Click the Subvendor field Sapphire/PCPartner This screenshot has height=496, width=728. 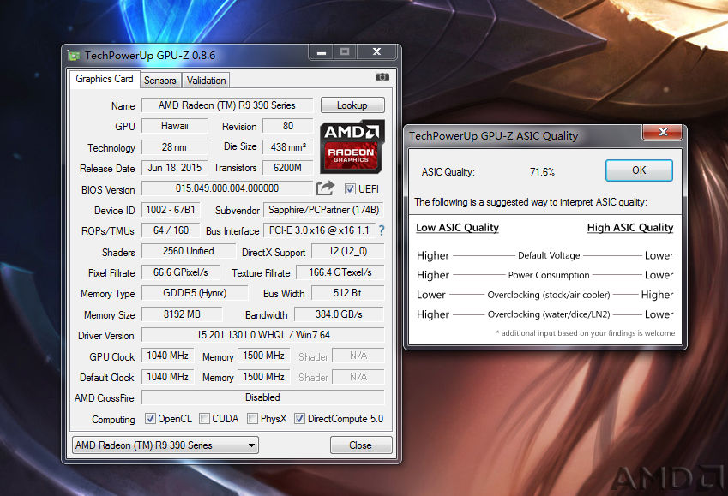pos(323,210)
